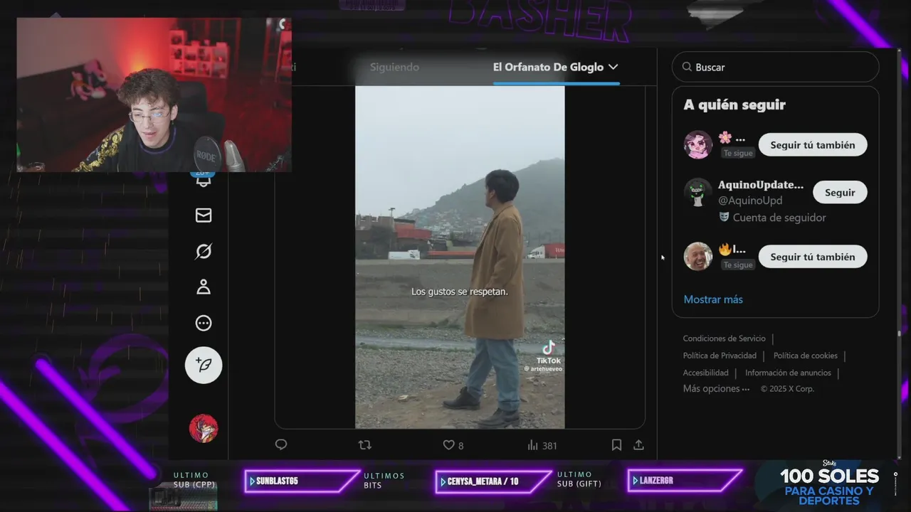Open Accesibilidad link

point(706,373)
